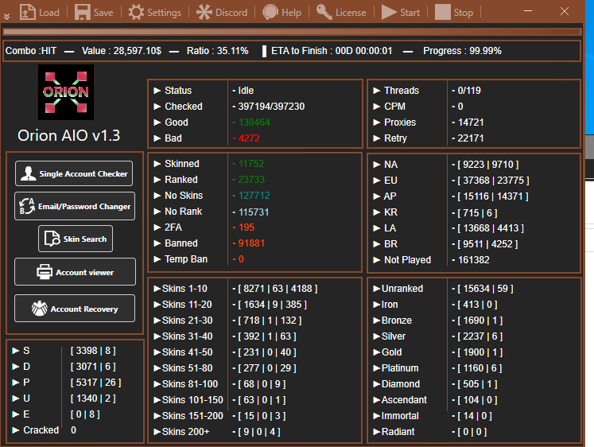This screenshot has height=447, width=594.
Task: Click the Platinum rank label
Action: [x=400, y=368]
